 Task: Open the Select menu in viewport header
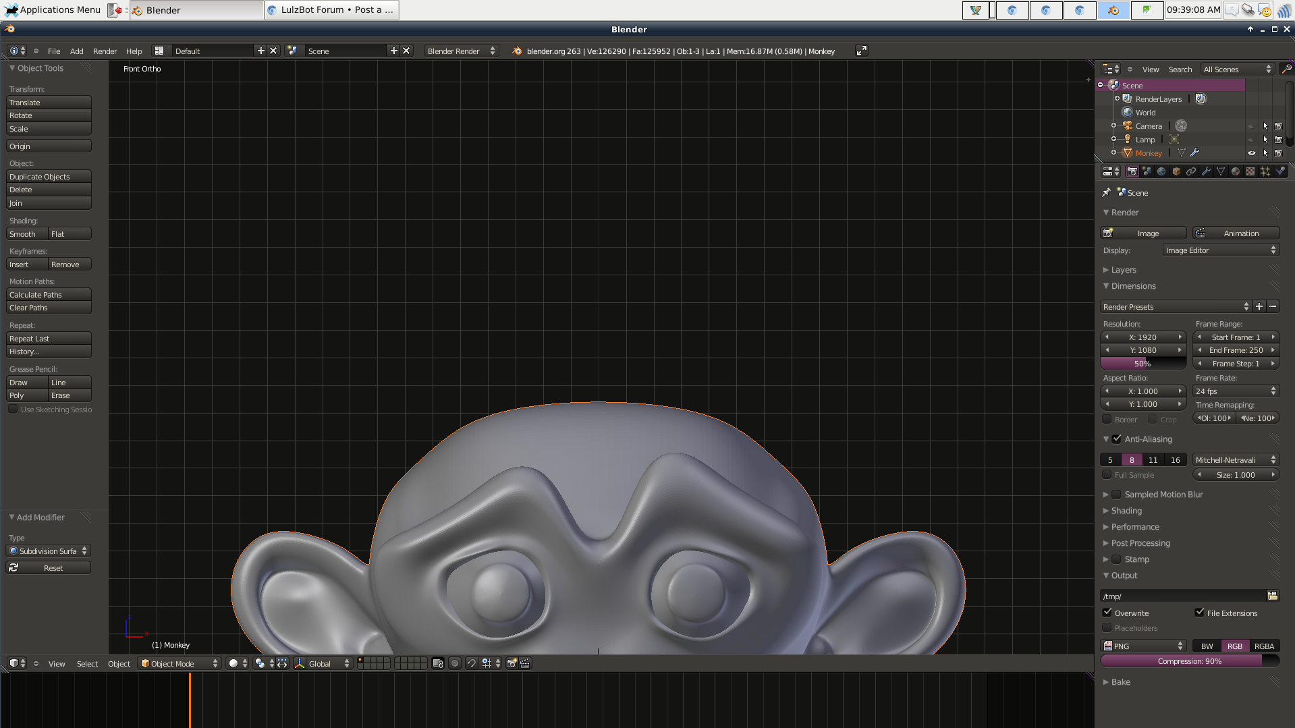tap(87, 663)
